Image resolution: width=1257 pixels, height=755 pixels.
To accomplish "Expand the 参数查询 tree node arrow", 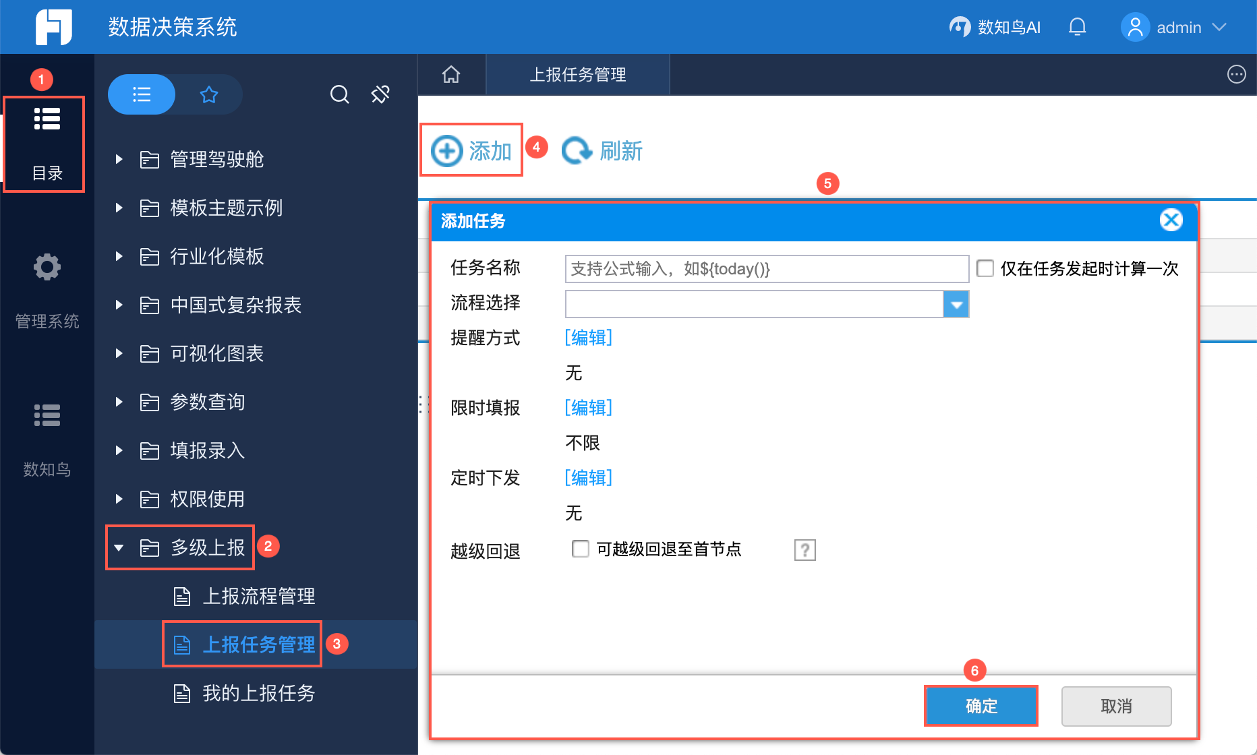I will (119, 402).
